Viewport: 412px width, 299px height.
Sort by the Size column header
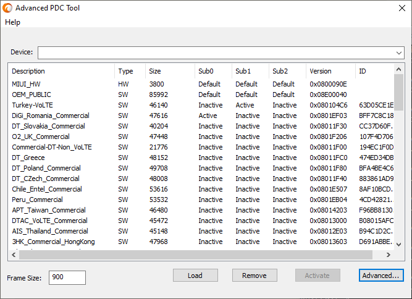(x=170, y=71)
